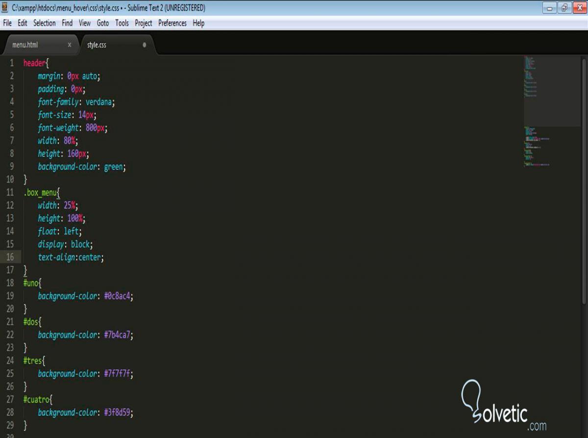The height and width of the screenshot is (438, 588).
Task: Click the 'width: 80%;' line
Action: 58,141
